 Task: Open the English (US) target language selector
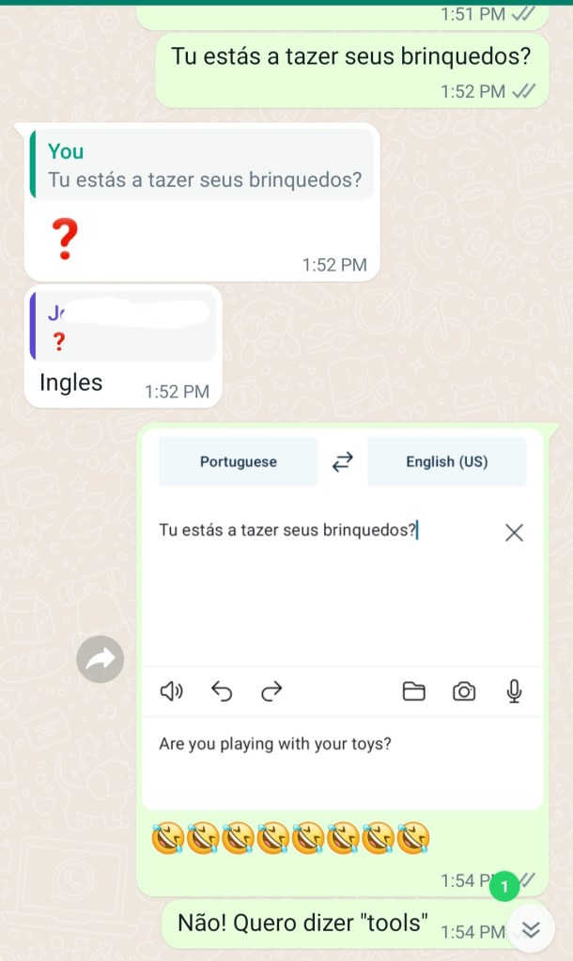point(447,461)
